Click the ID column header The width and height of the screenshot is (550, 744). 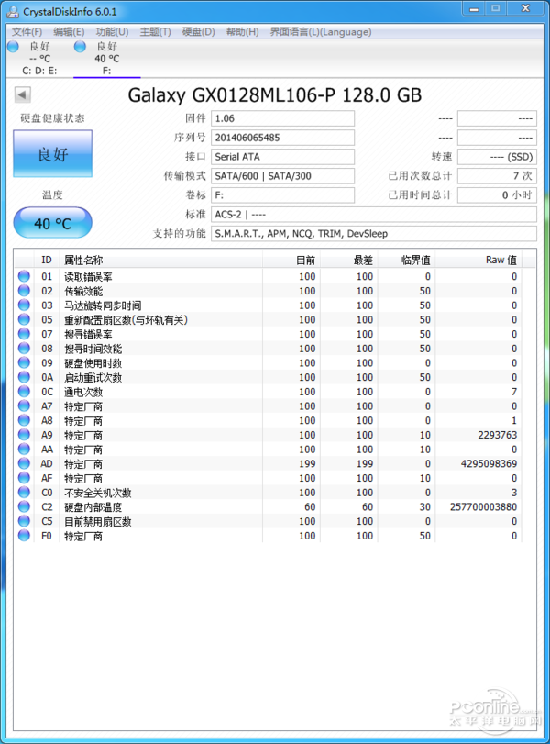pyautogui.click(x=47, y=260)
